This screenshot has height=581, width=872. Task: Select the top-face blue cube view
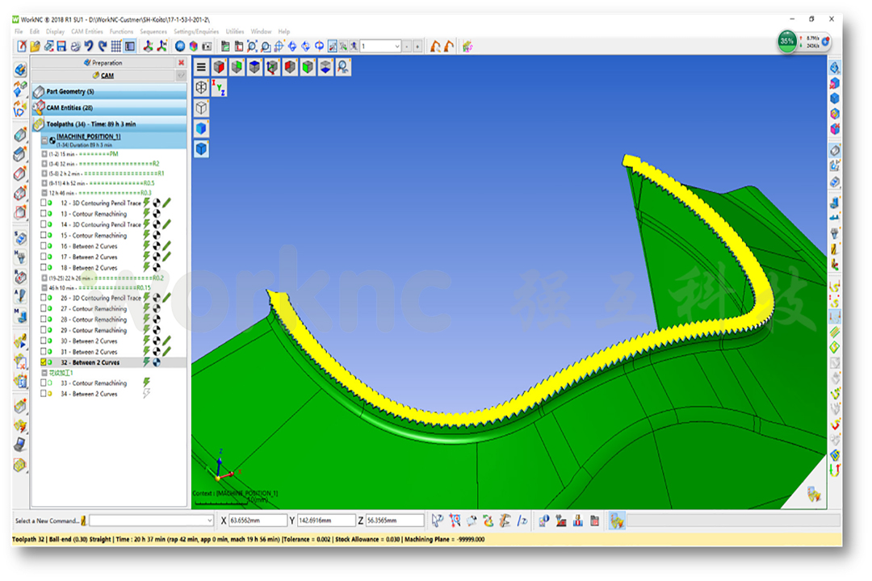pyautogui.click(x=254, y=67)
